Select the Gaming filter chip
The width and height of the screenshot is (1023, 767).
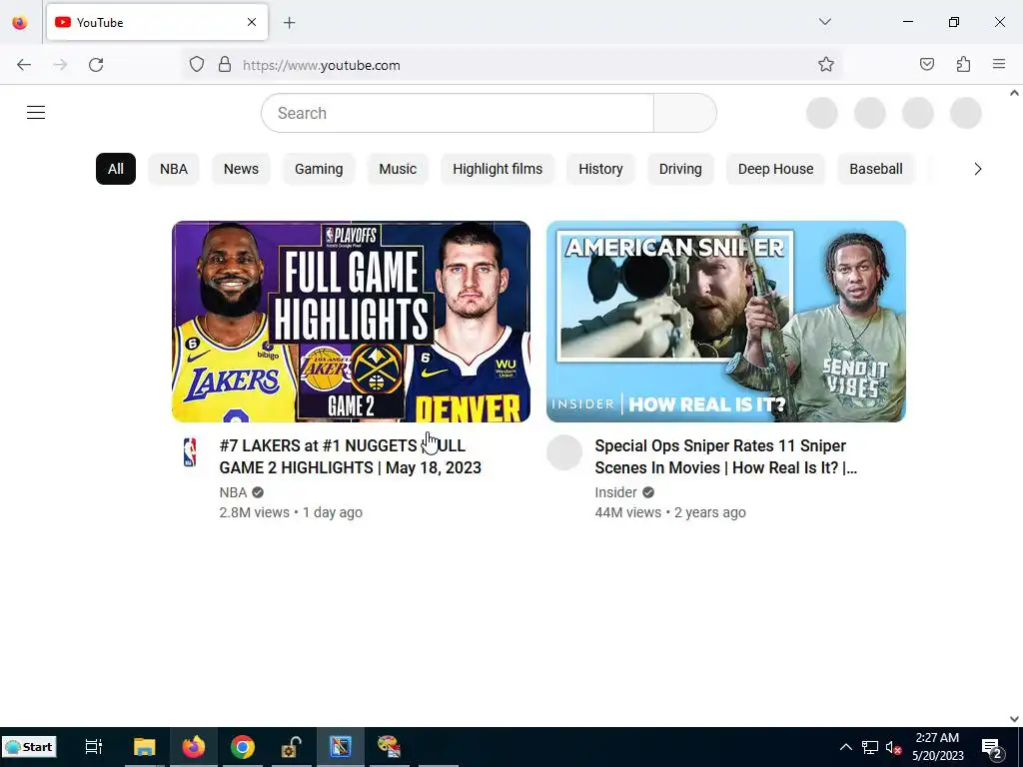[x=319, y=169]
